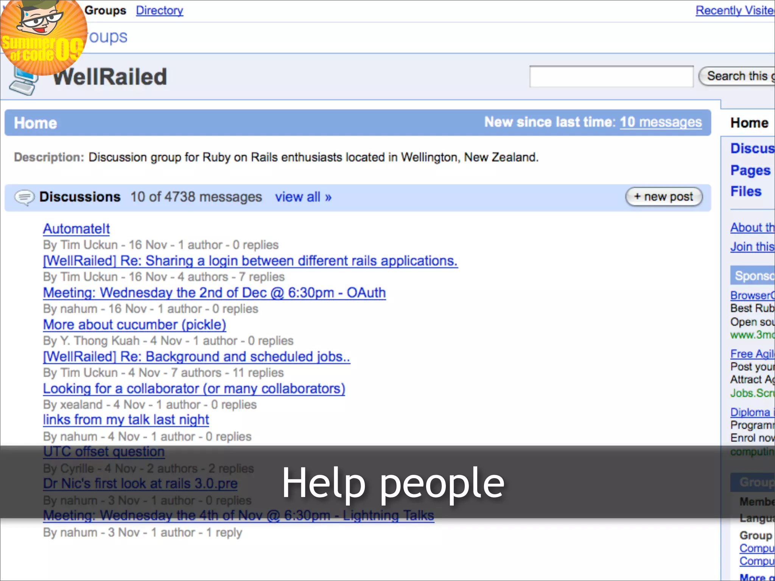Select Files in the right sidebar
Viewport: 775px width, 581px height.
pos(746,191)
